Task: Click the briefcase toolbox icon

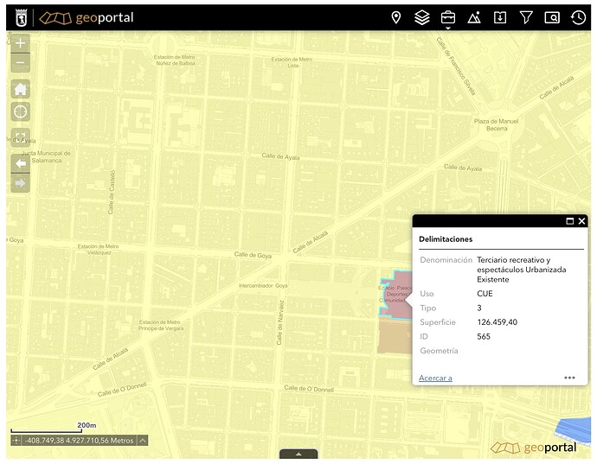Action: coord(448,17)
